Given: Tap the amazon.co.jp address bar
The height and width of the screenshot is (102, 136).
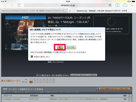Looking at the screenshot, I should (68, 5).
